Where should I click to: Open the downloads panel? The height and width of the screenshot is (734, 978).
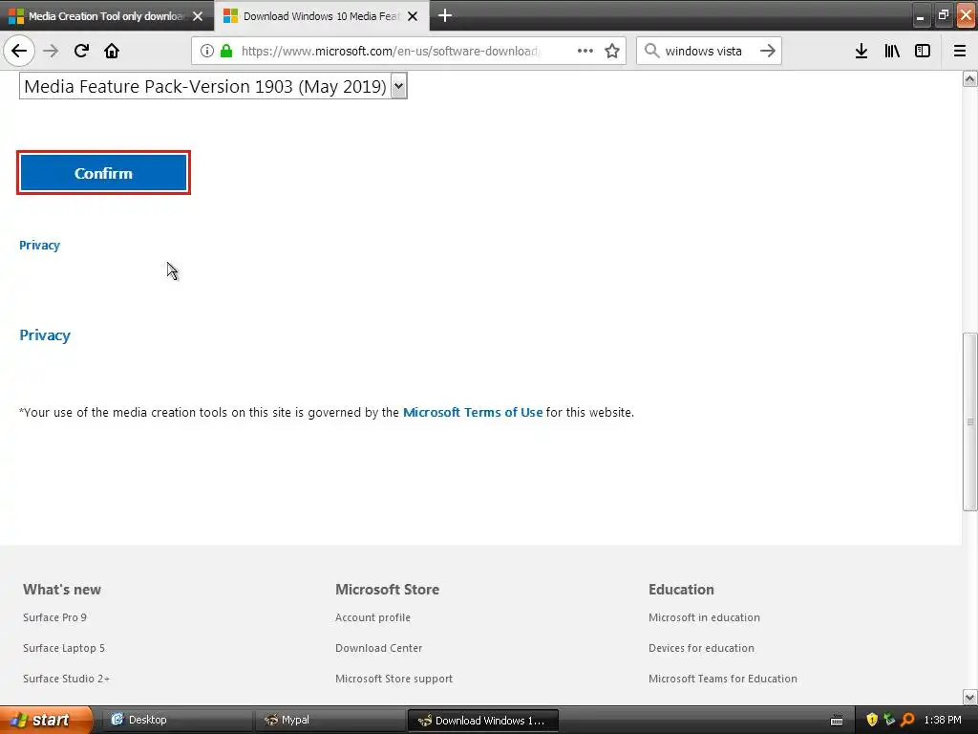pos(861,51)
